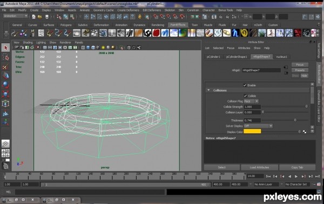This screenshot has width=324, height=204.
Task: Click the nRigid name input field
Action: 261,70
